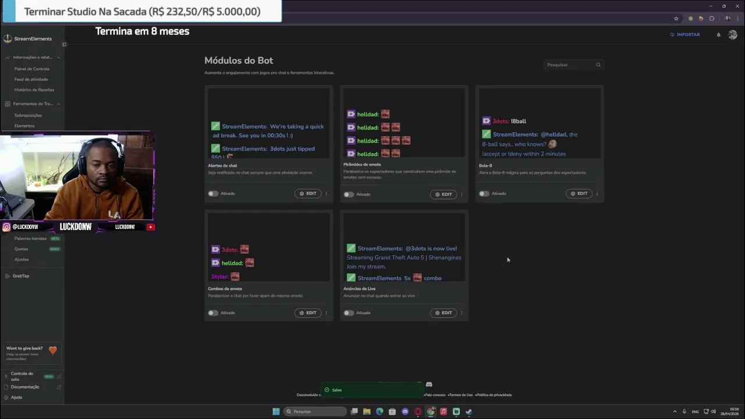Go to Painel de Controle
The image size is (745, 419).
click(32, 69)
